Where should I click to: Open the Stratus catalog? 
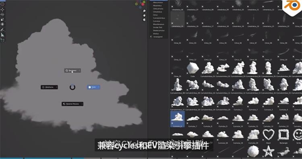tap(156, 34)
